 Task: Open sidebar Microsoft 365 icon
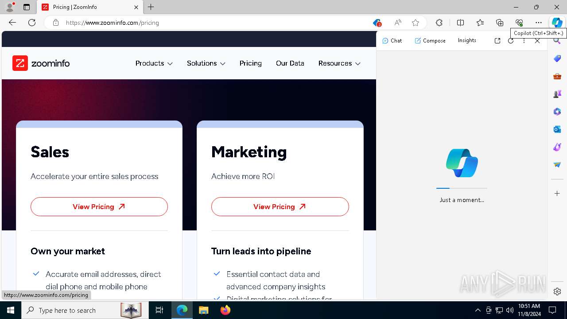coord(557,112)
